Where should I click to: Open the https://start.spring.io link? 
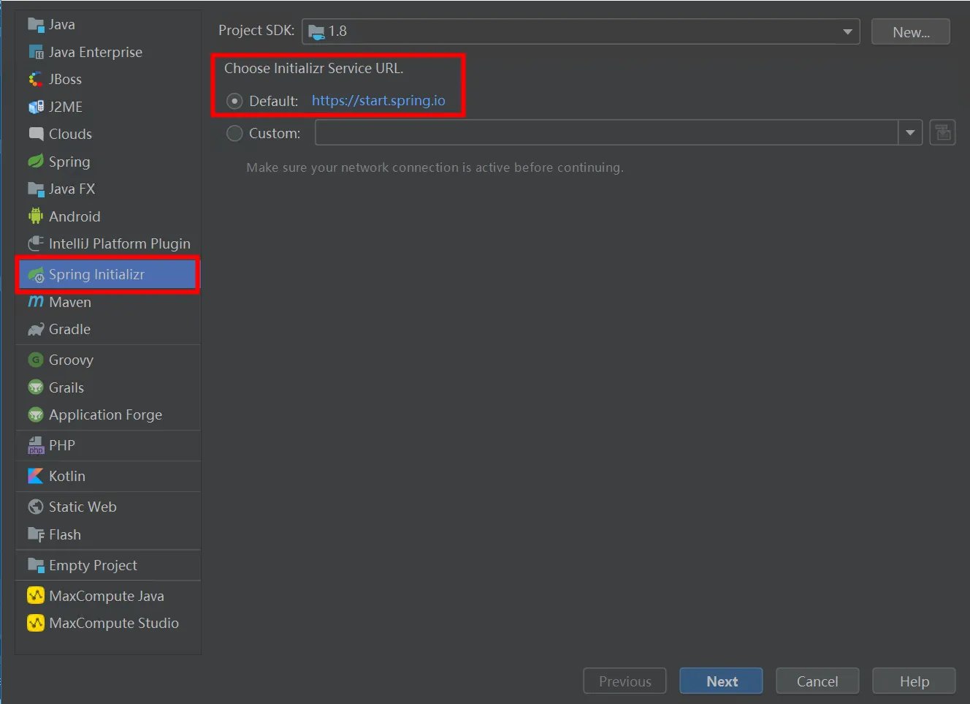tap(378, 101)
